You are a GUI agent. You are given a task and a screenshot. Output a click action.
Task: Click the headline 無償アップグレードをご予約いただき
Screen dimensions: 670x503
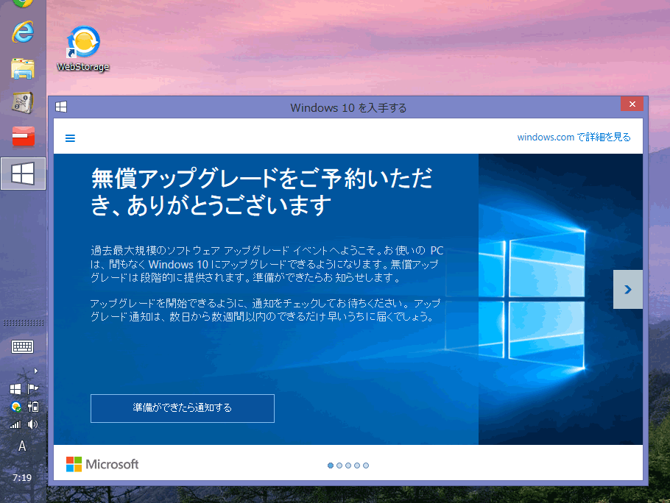pos(261,191)
